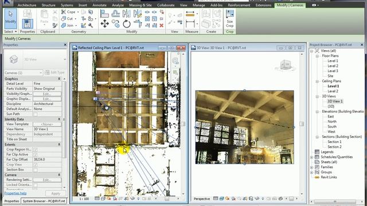Toggle Far Clip Active checkbox
Image resolution: width=367 pixels, height=206 pixels.
(x=36, y=154)
